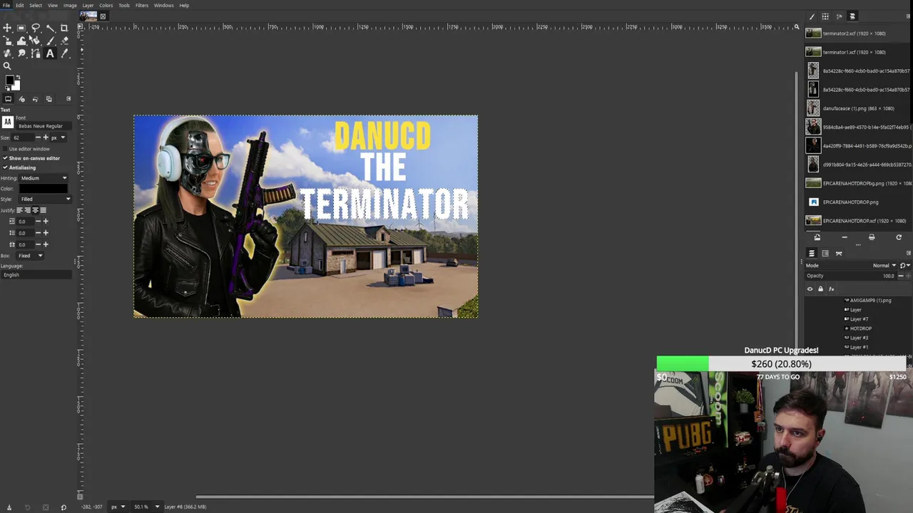
Task: Switch to the Channels tab icon
Action: point(825,253)
